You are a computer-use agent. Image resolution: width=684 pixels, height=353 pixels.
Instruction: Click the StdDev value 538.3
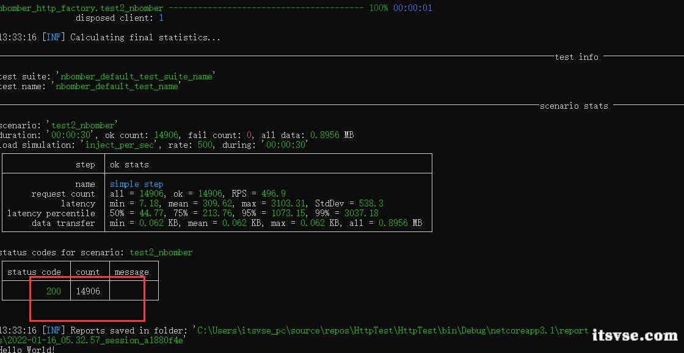click(x=371, y=204)
